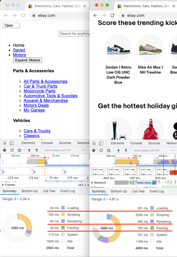177x257 pixels.
Task: Select Event Log tab in right DevTools
Action: 157,191
